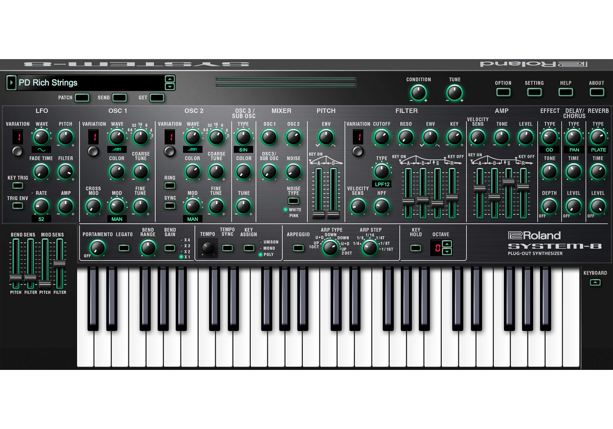Click the EFFECT DEPTH knob
The width and height of the screenshot is (613, 429).
tap(549, 206)
